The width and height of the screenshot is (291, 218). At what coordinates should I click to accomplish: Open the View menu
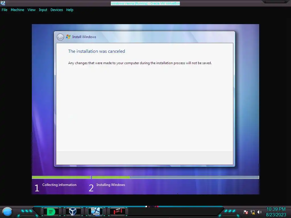31,10
